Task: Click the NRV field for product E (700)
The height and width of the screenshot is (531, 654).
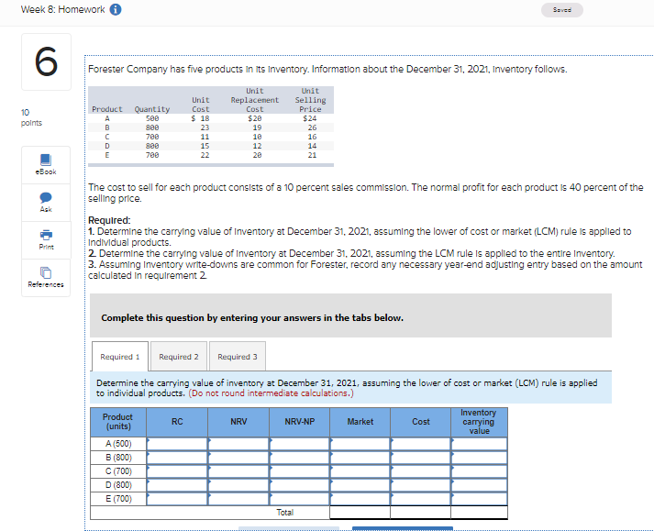Action: click(x=238, y=499)
